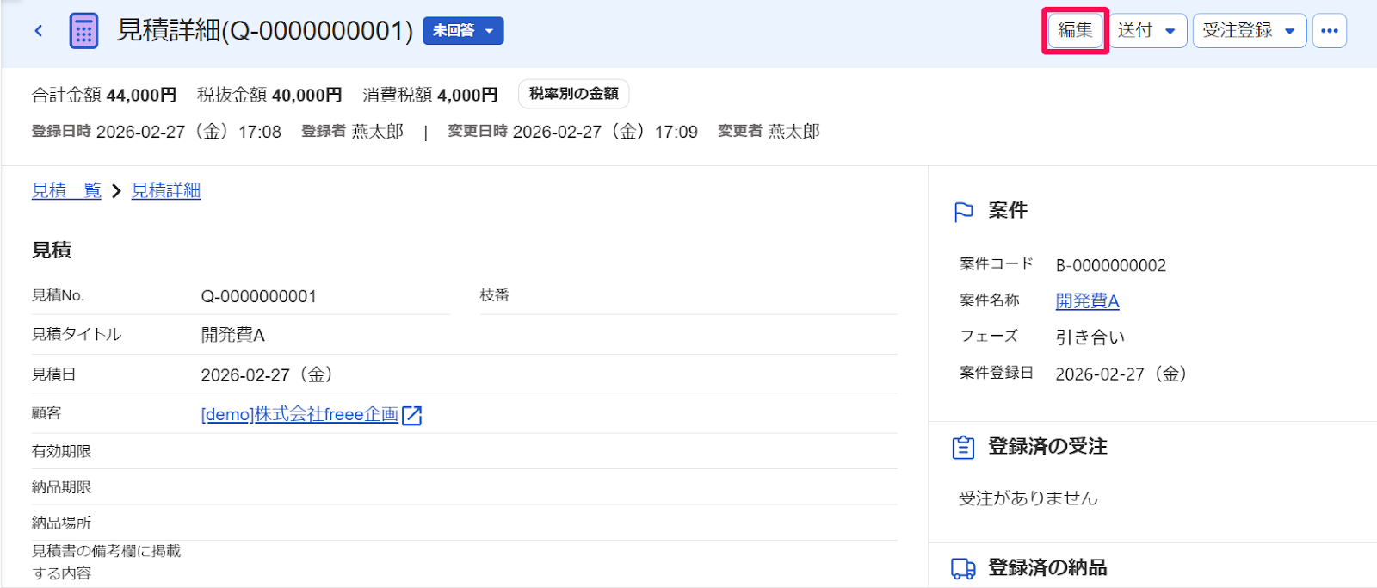Click the 編集 button

(x=1075, y=30)
